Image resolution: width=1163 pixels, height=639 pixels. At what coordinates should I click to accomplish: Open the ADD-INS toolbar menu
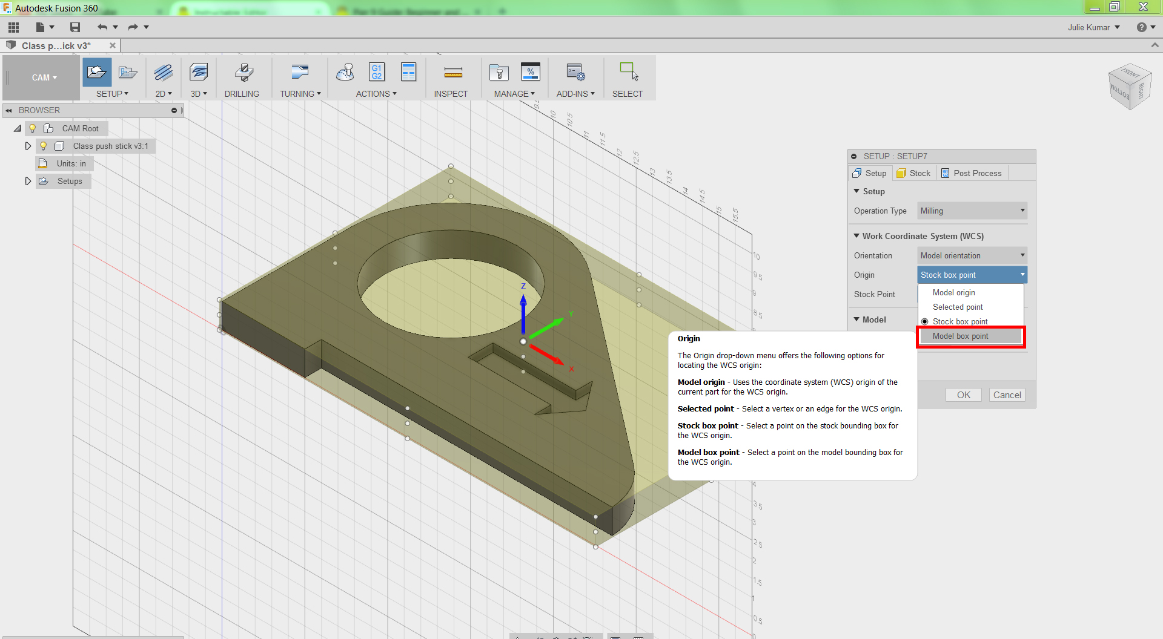pyautogui.click(x=575, y=94)
